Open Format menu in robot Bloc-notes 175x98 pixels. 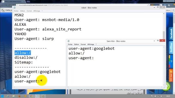(29, 11)
